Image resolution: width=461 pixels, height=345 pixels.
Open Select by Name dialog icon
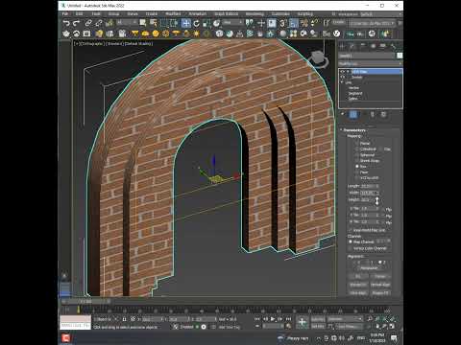pyautogui.click(x=154, y=23)
